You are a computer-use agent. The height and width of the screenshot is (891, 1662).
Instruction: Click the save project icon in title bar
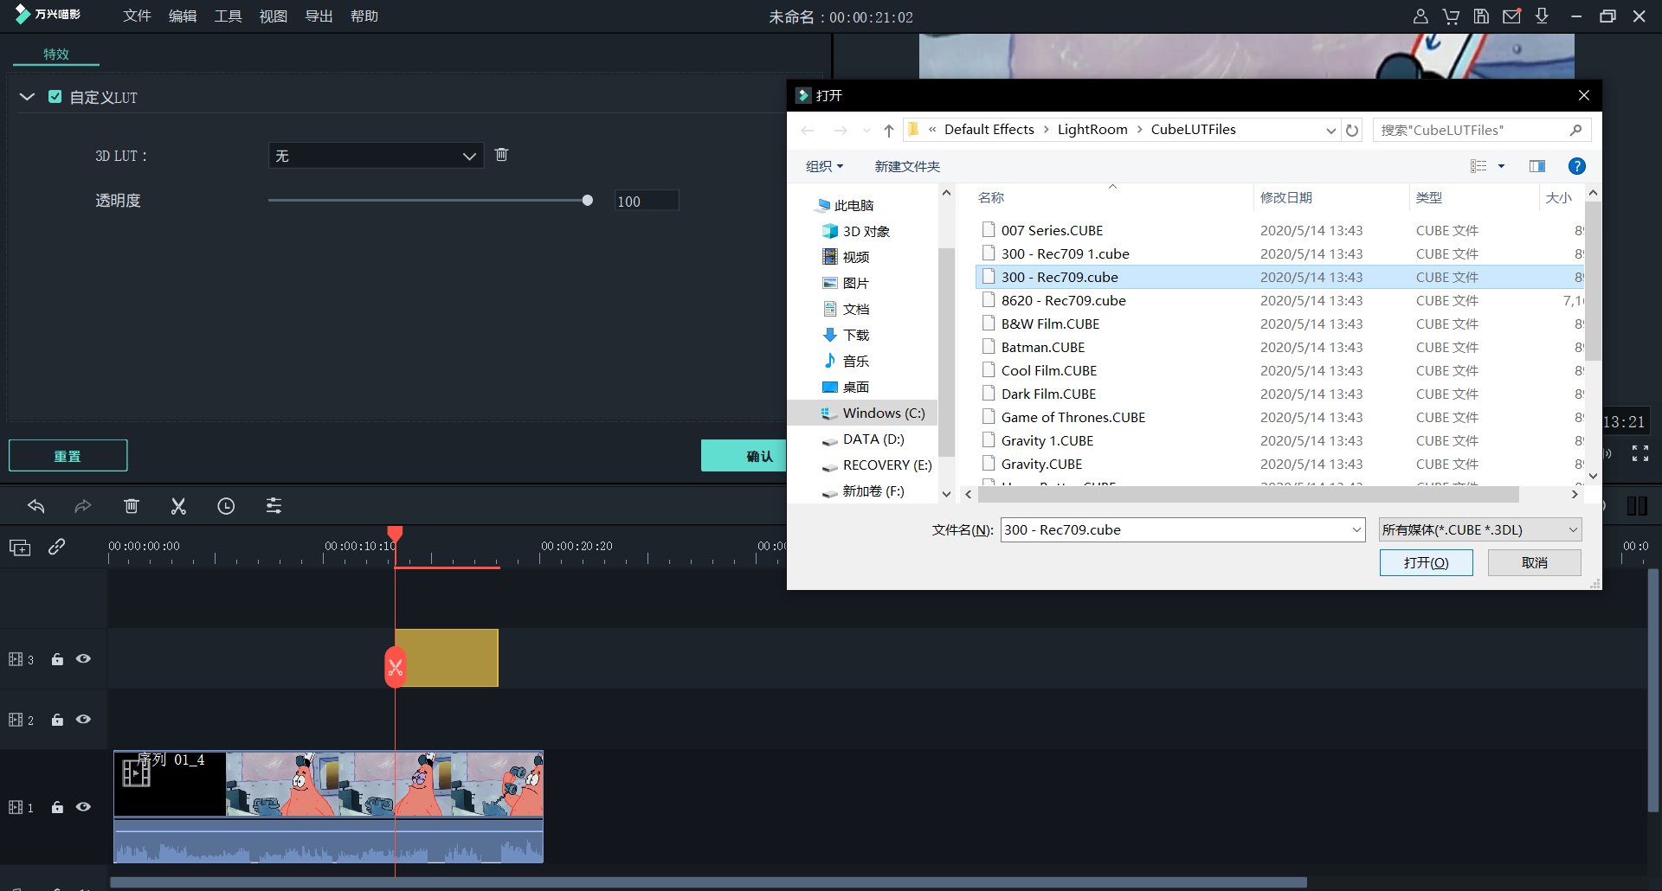(1481, 16)
